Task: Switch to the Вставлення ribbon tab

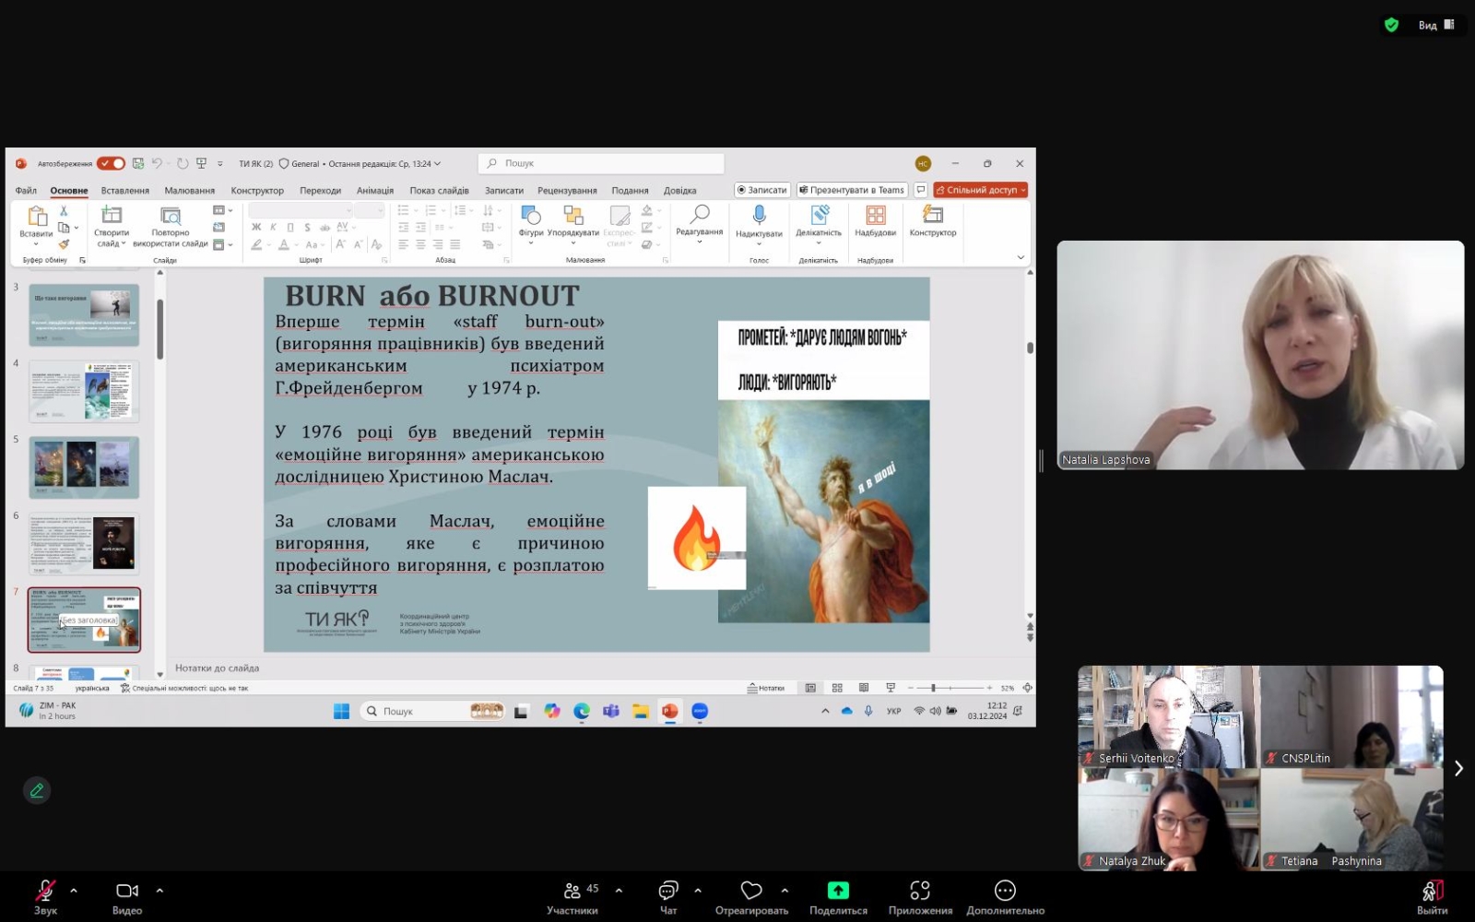Action: click(x=124, y=191)
